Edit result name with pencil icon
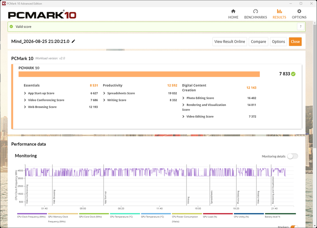The height and width of the screenshot is (228, 317). point(74,41)
